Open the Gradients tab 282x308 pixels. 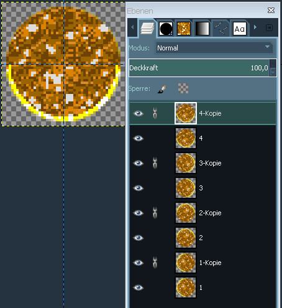[x=202, y=29]
